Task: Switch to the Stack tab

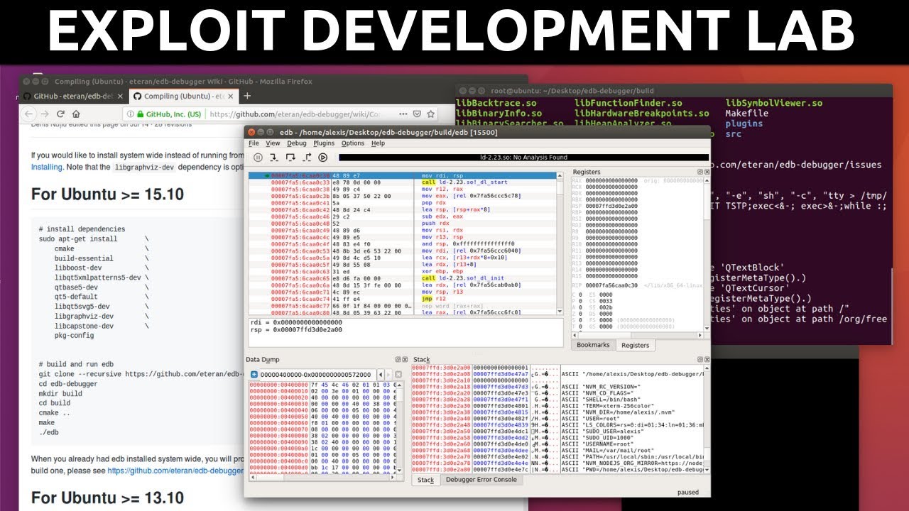Action: (425, 480)
